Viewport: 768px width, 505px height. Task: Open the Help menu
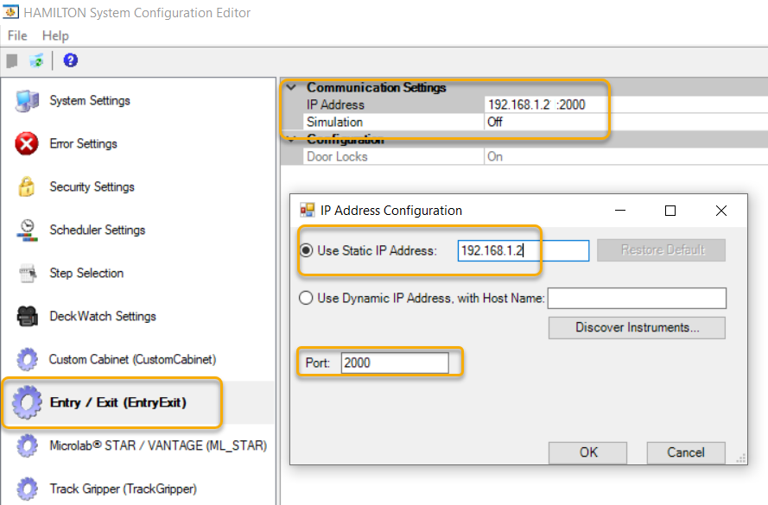[x=55, y=35]
